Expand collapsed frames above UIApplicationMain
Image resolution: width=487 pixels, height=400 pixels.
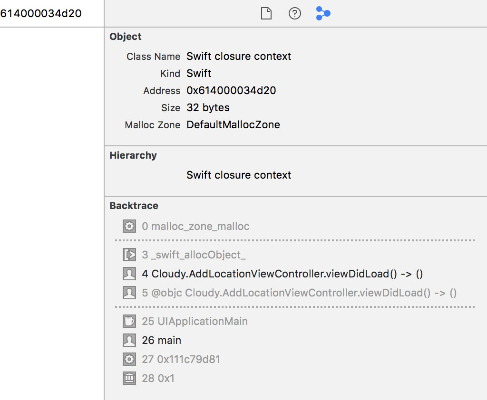pyautogui.click(x=295, y=307)
